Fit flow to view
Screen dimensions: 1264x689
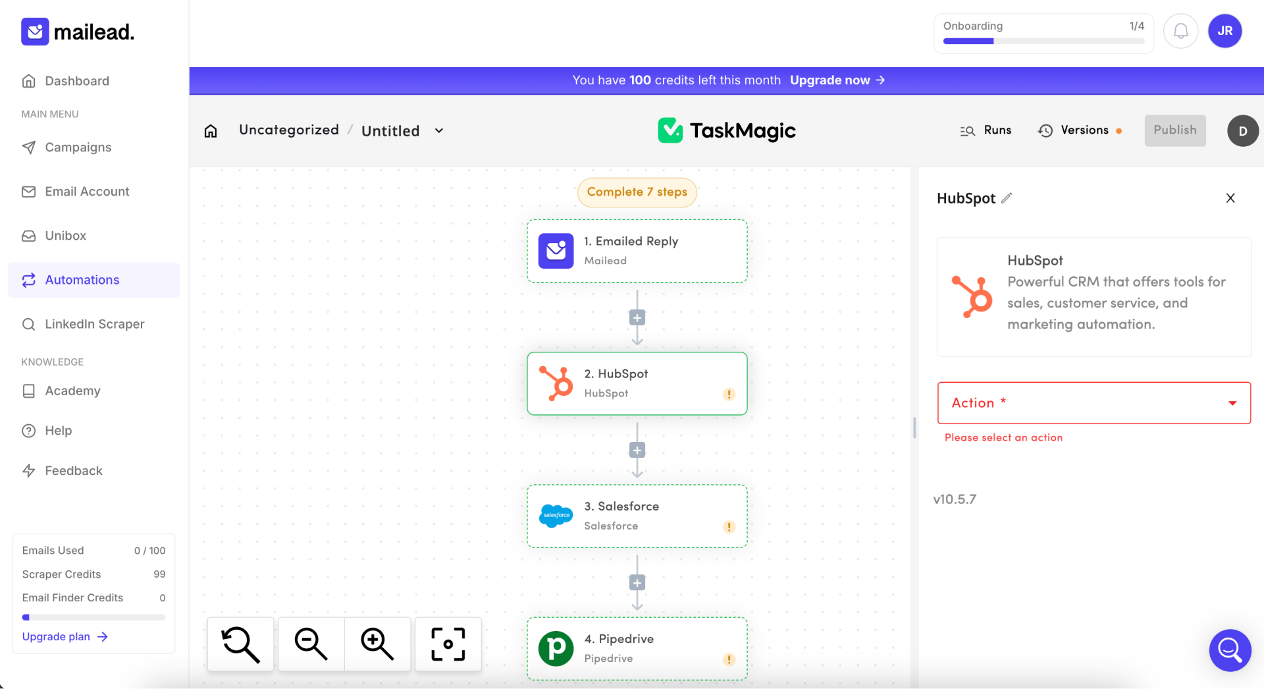[448, 644]
